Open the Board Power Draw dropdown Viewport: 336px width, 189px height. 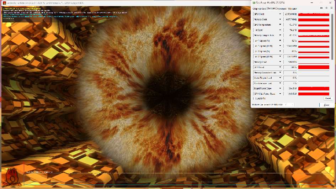point(280,89)
